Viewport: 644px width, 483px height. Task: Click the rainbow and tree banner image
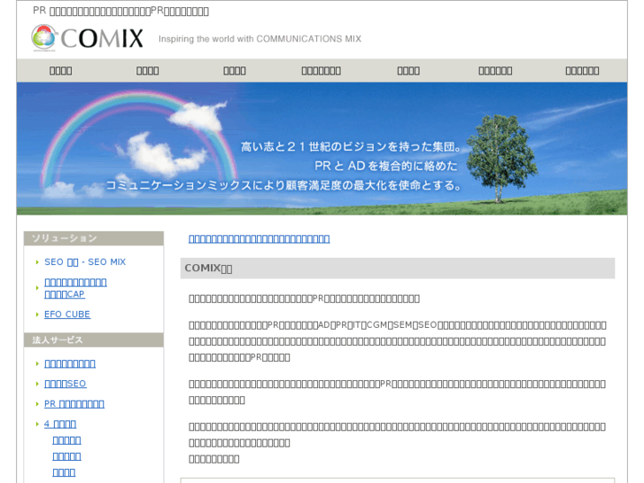322,149
